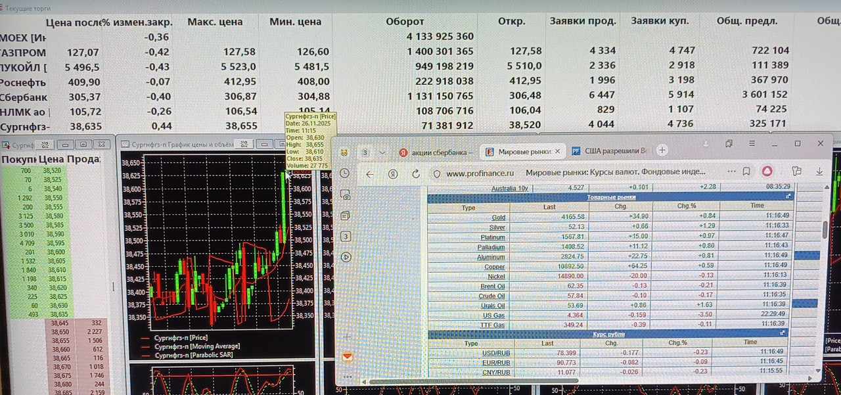This screenshot has width=841, height=395.
Task: Click the Заявки прод. column header
Action: click(x=582, y=21)
